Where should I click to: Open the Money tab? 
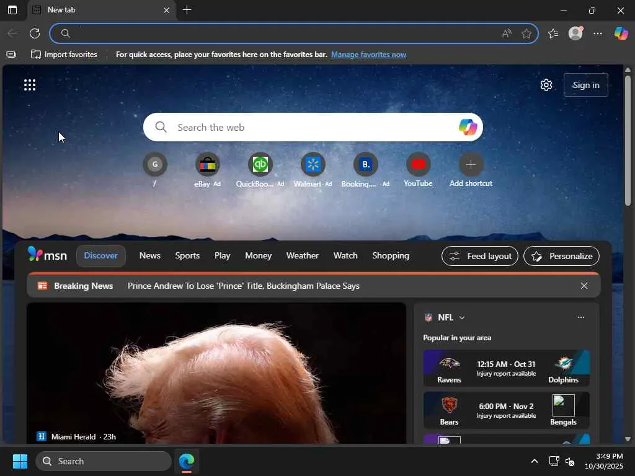[259, 256]
